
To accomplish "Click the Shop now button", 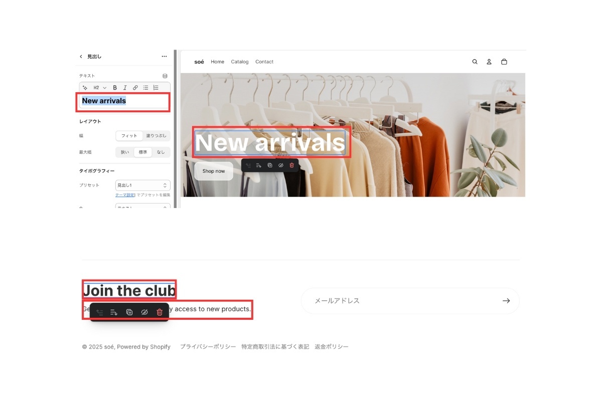I will point(214,171).
